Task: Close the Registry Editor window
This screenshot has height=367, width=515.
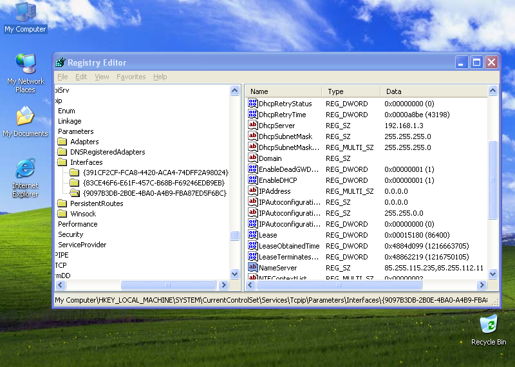Action: coord(491,62)
